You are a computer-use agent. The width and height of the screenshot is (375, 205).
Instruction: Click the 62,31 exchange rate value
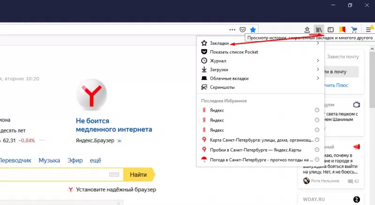click(9, 140)
